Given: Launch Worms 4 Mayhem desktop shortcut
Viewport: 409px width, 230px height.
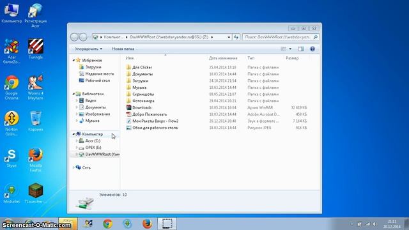Looking at the screenshot, I should point(36,88).
